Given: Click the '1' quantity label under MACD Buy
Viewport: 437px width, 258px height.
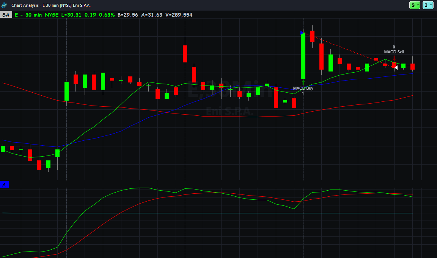Looking at the screenshot, I should click(303, 93).
